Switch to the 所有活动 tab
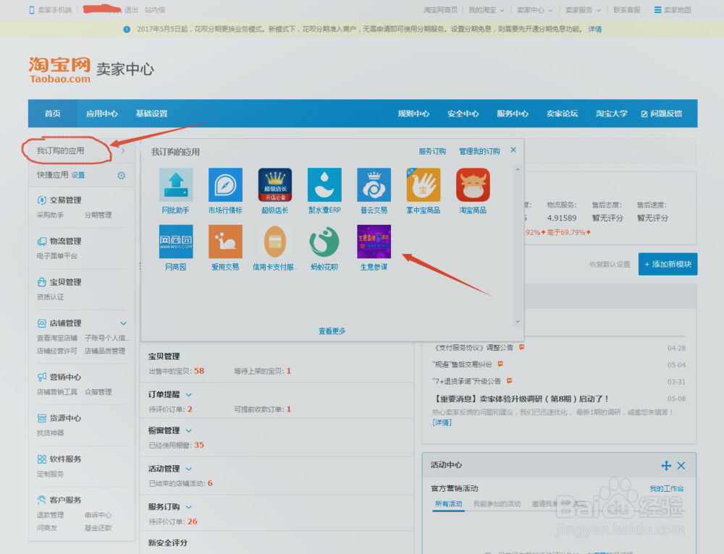724x554 pixels. click(x=448, y=503)
